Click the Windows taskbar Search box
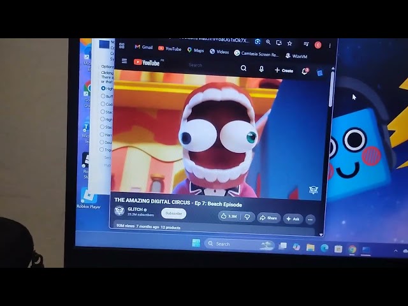This screenshot has height=306, width=408. point(239,244)
